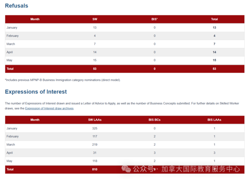Click the Total header in Refusals table
248x179 pixels.
tap(215, 19)
